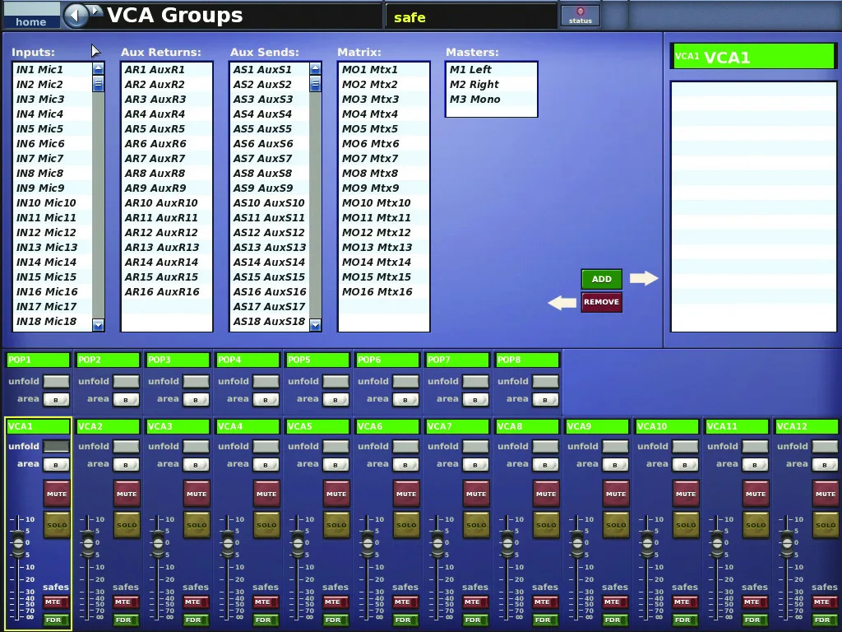
Task: Click the VCA1 fader knob
Action: [x=18, y=543]
